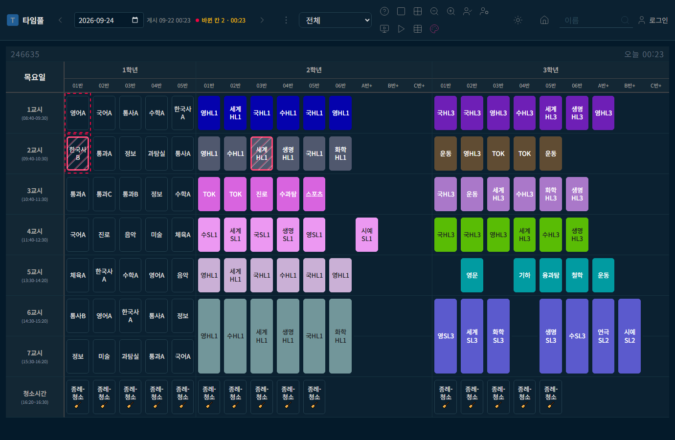Select the 3학년 grade header

(x=551, y=70)
